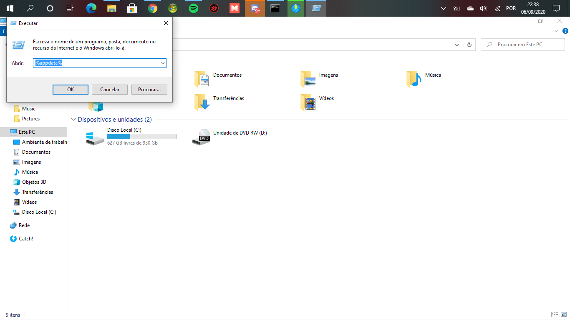Select Objetos 3D in the navigation pane
The width and height of the screenshot is (570, 320).
(x=34, y=182)
